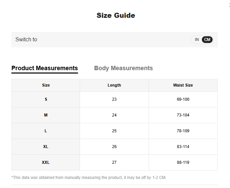
Task: Click the Length column header
Action: tap(114, 85)
